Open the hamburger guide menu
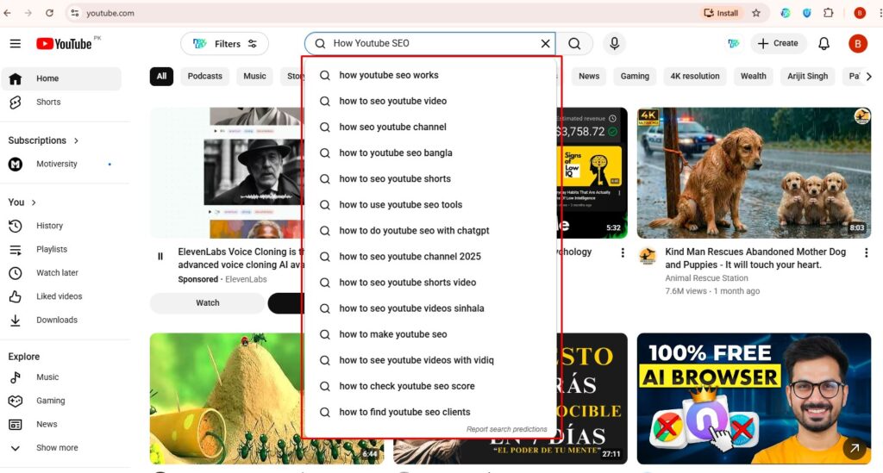 click(16, 44)
